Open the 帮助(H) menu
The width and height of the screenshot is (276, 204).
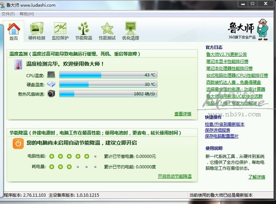[27, 14]
